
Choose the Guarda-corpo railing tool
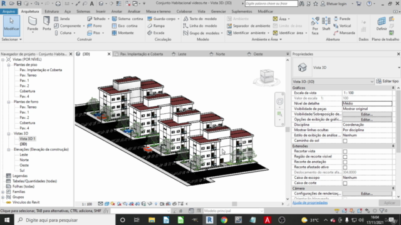point(162,19)
